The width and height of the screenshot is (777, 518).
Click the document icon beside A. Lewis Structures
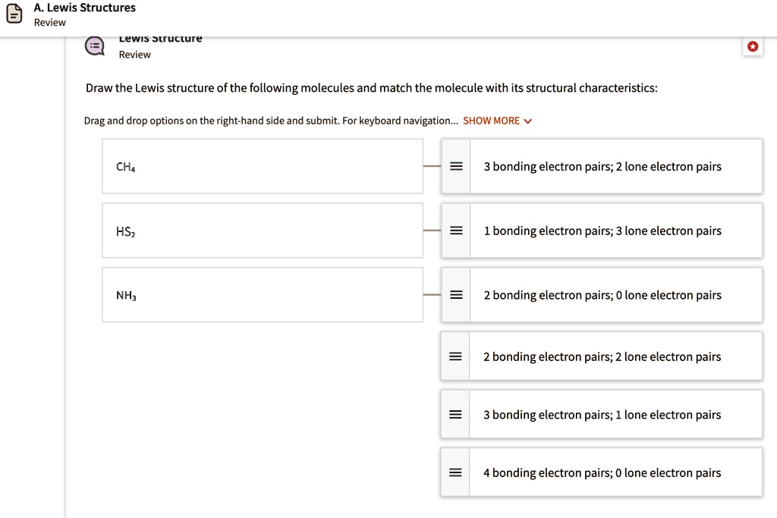[14, 13]
